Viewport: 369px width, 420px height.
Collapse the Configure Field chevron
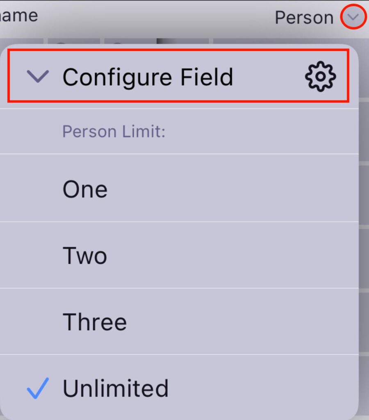pos(38,76)
